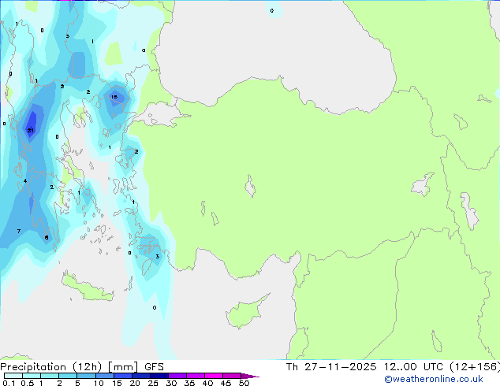
Task: Click legend label '0.1'
Action: pos(9,383)
